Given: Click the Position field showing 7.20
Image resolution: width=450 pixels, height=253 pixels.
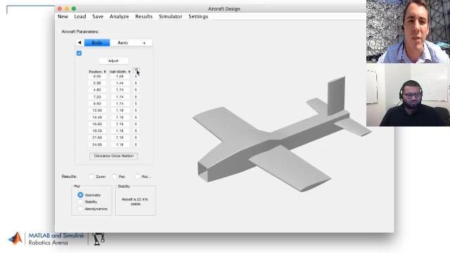Looking at the screenshot, I should [97, 97].
